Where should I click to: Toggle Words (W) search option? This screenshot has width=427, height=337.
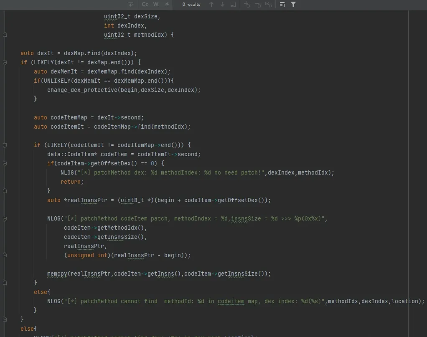[x=156, y=4]
